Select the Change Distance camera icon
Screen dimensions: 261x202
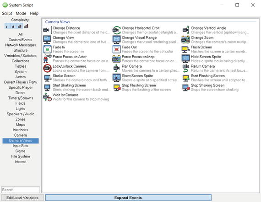46,30
